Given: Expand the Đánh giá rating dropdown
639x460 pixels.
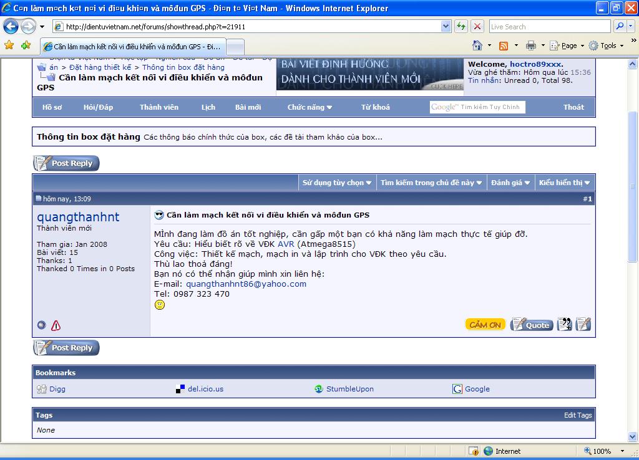Looking at the screenshot, I should (510, 183).
